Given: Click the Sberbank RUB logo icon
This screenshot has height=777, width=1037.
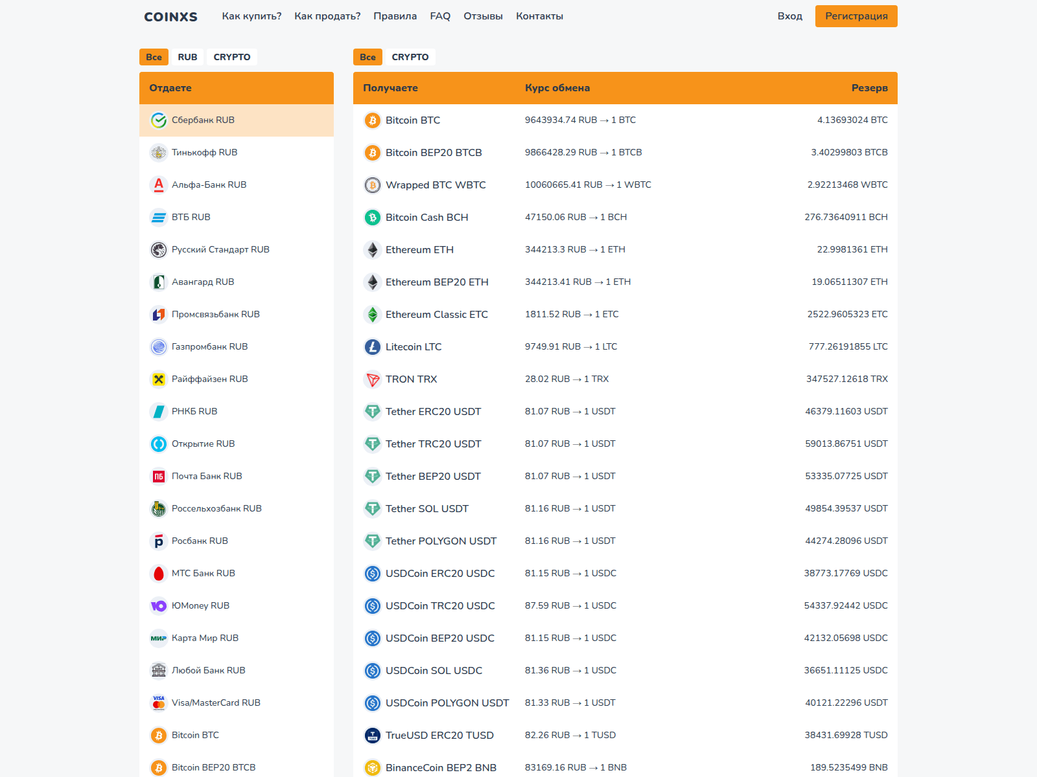Looking at the screenshot, I should [x=159, y=120].
